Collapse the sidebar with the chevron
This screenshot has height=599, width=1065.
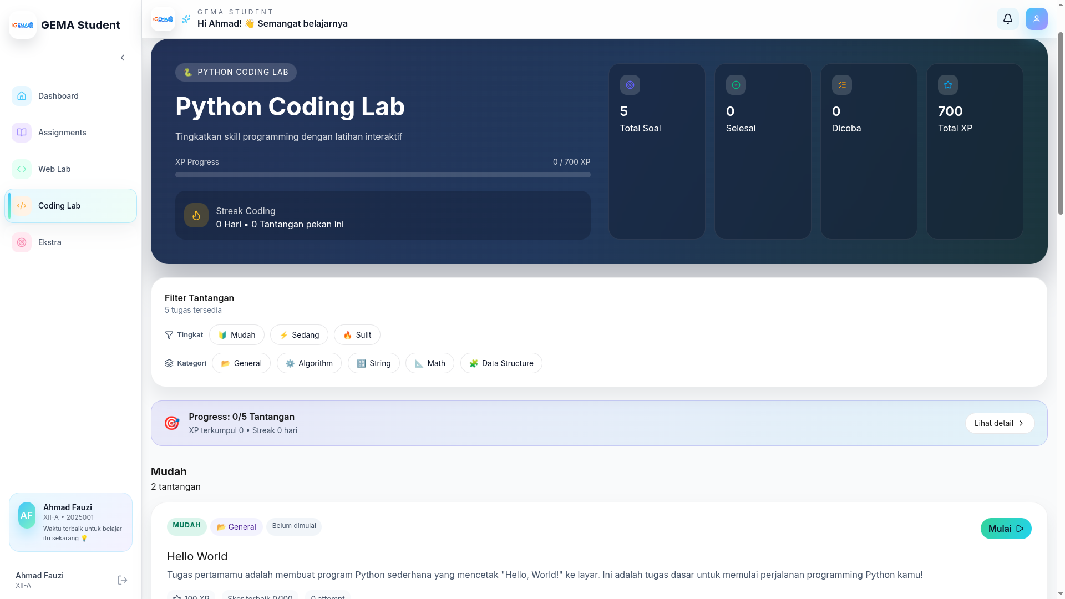click(x=123, y=57)
